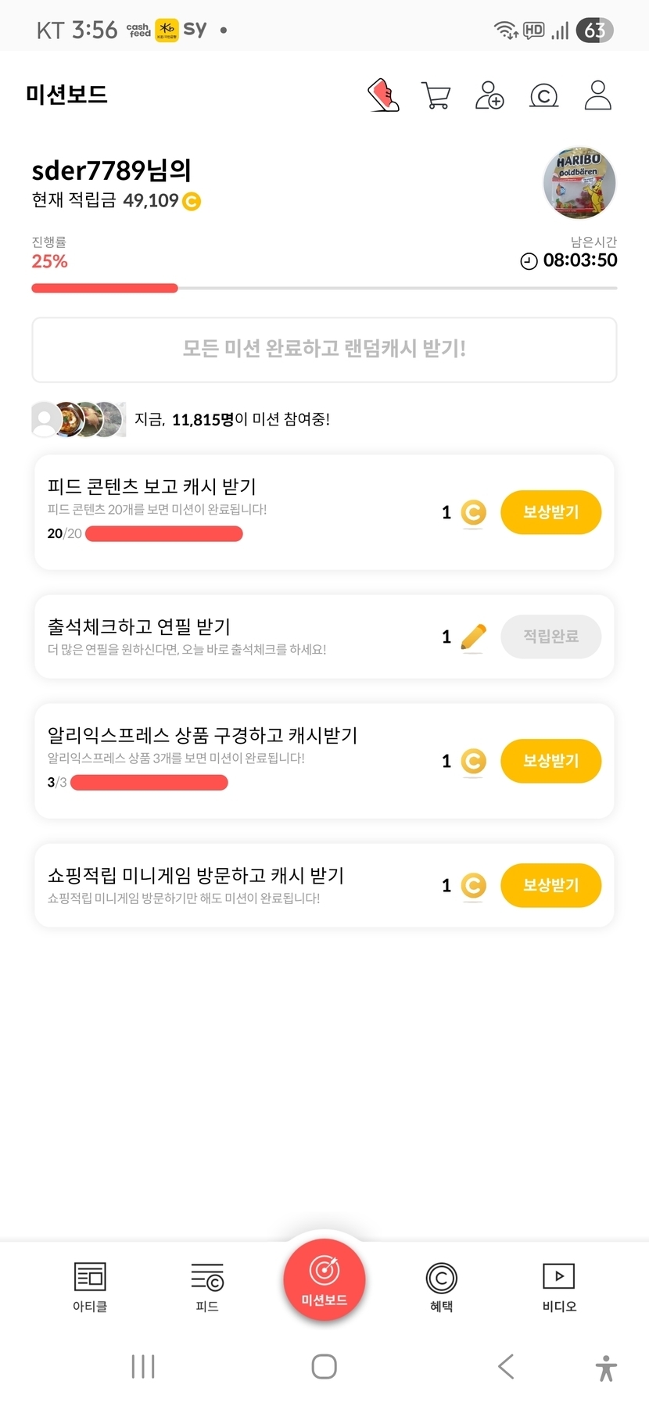This screenshot has width=649, height=1406.
Task: Tap the disabled 적립완료 attendance button
Action: [x=550, y=637]
